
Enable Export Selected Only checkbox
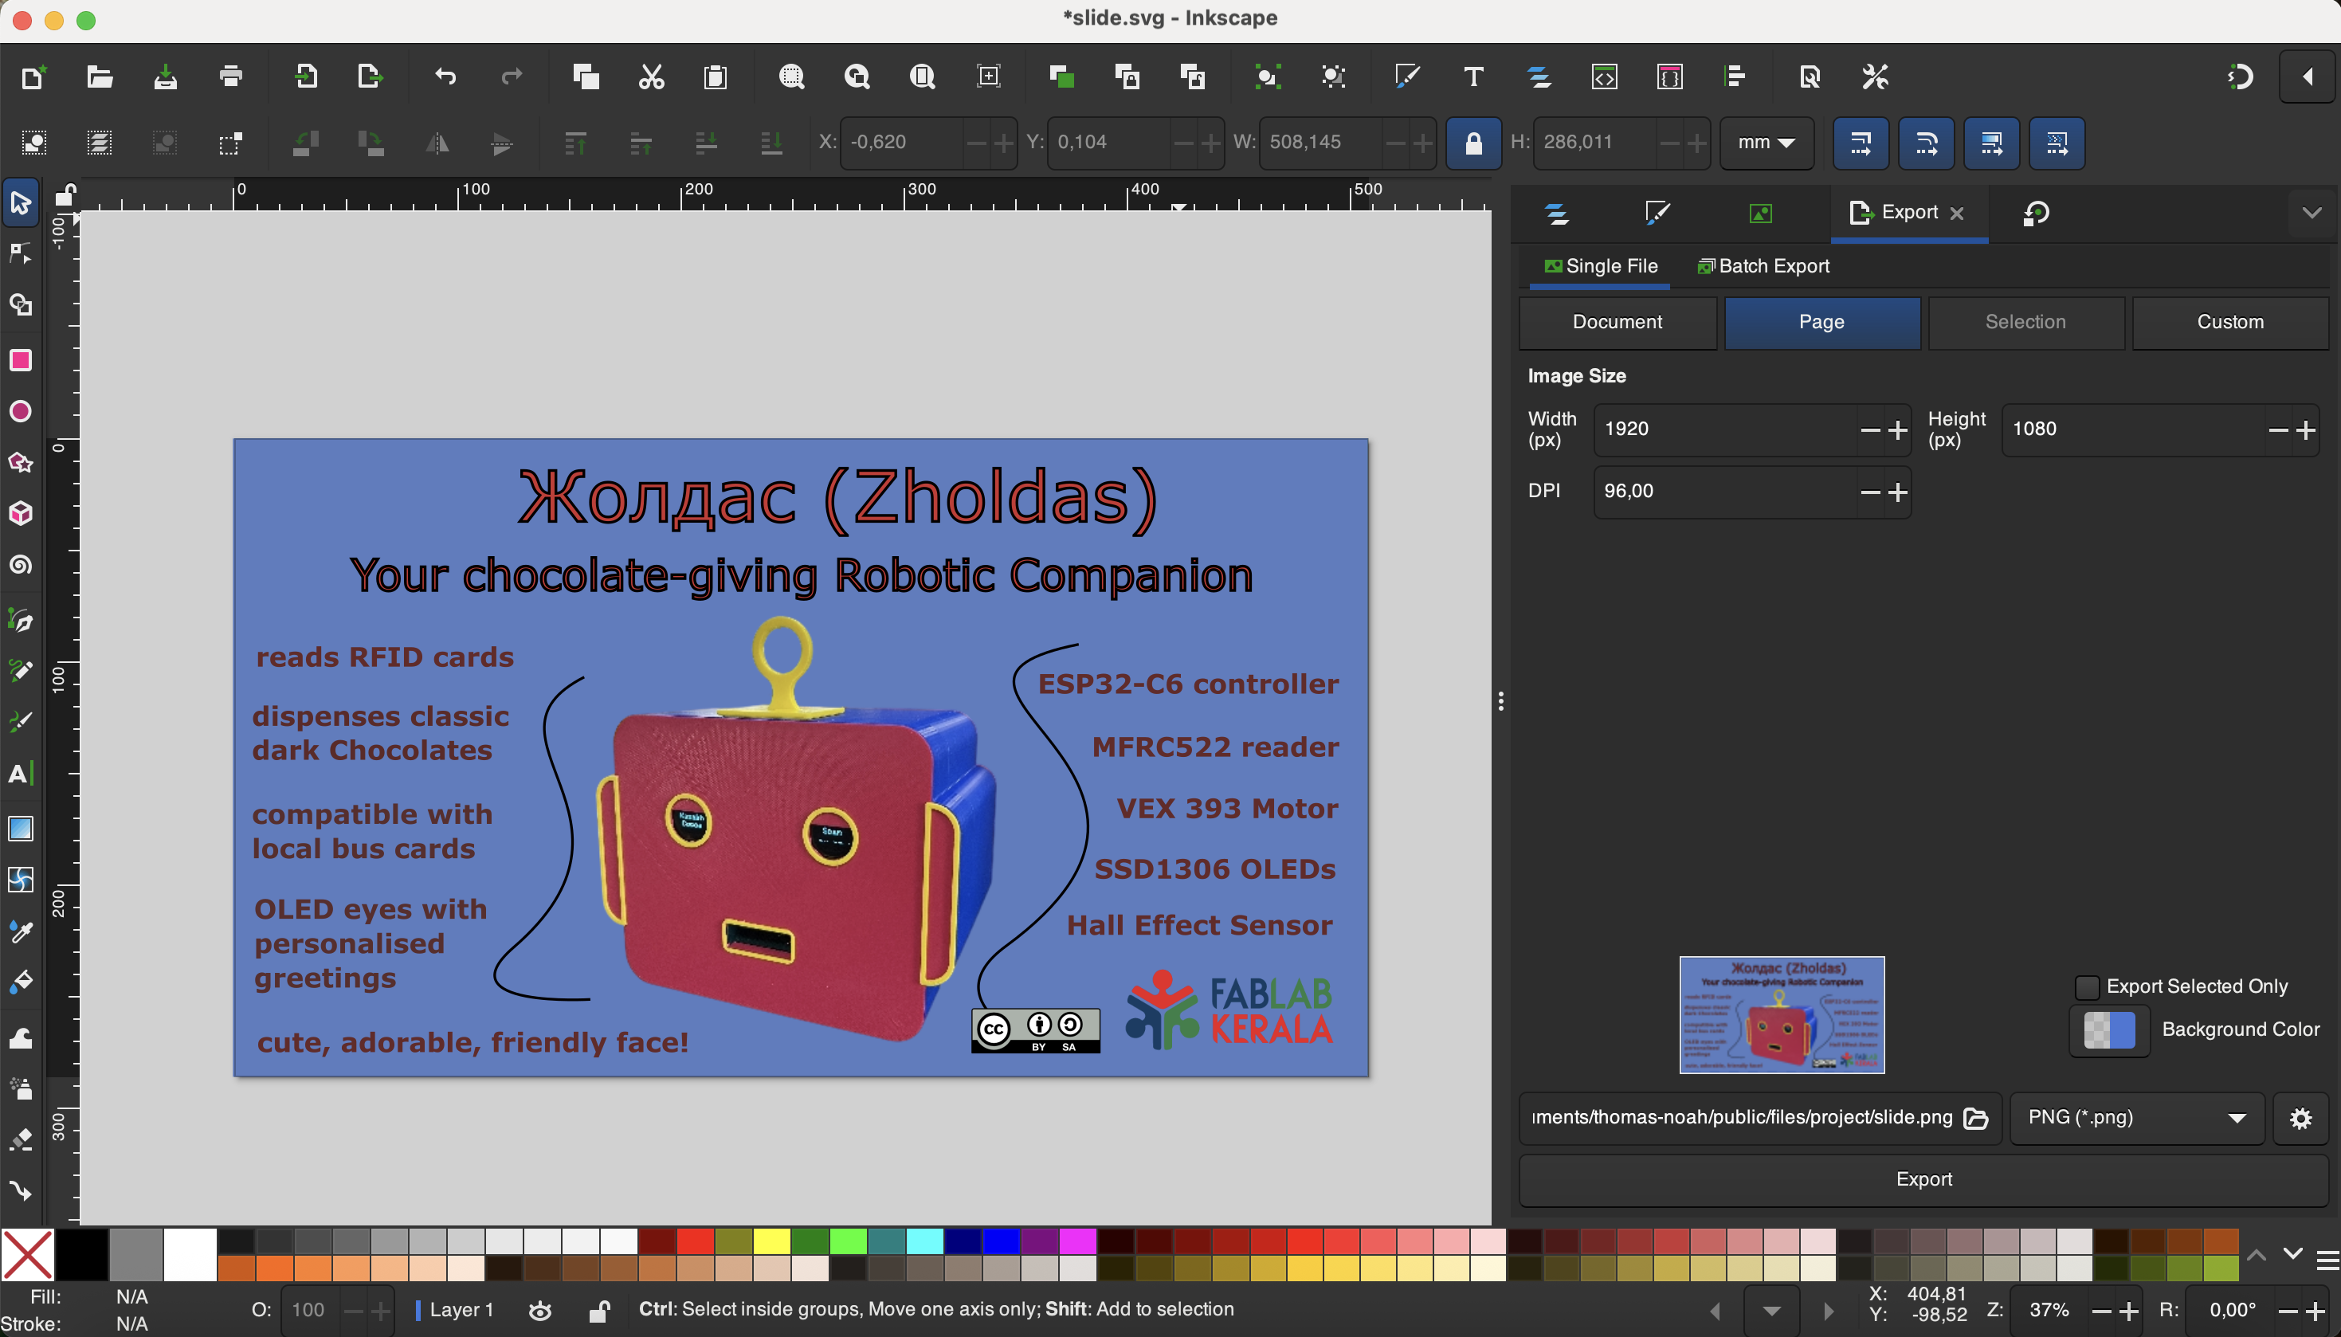(x=2087, y=986)
